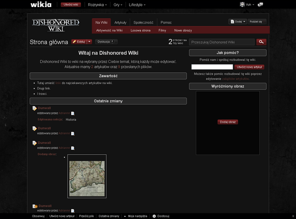This screenshot has height=219, width=296.
Task: Click the uploaded files count link '9'
Action: point(119,67)
